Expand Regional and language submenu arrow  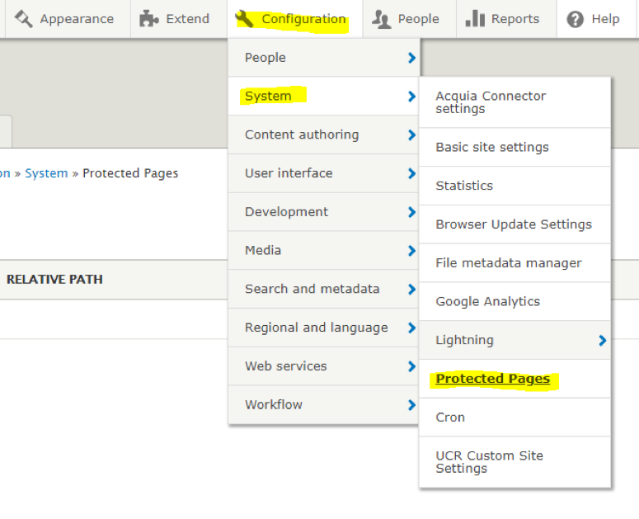click(x=411, y=328)
